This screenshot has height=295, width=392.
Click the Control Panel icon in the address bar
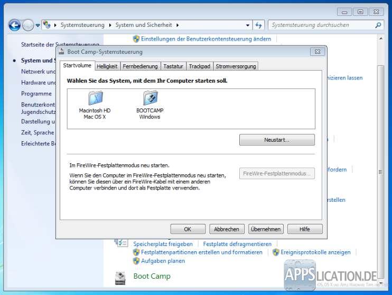pyautogui.click(x=46, y=25)
